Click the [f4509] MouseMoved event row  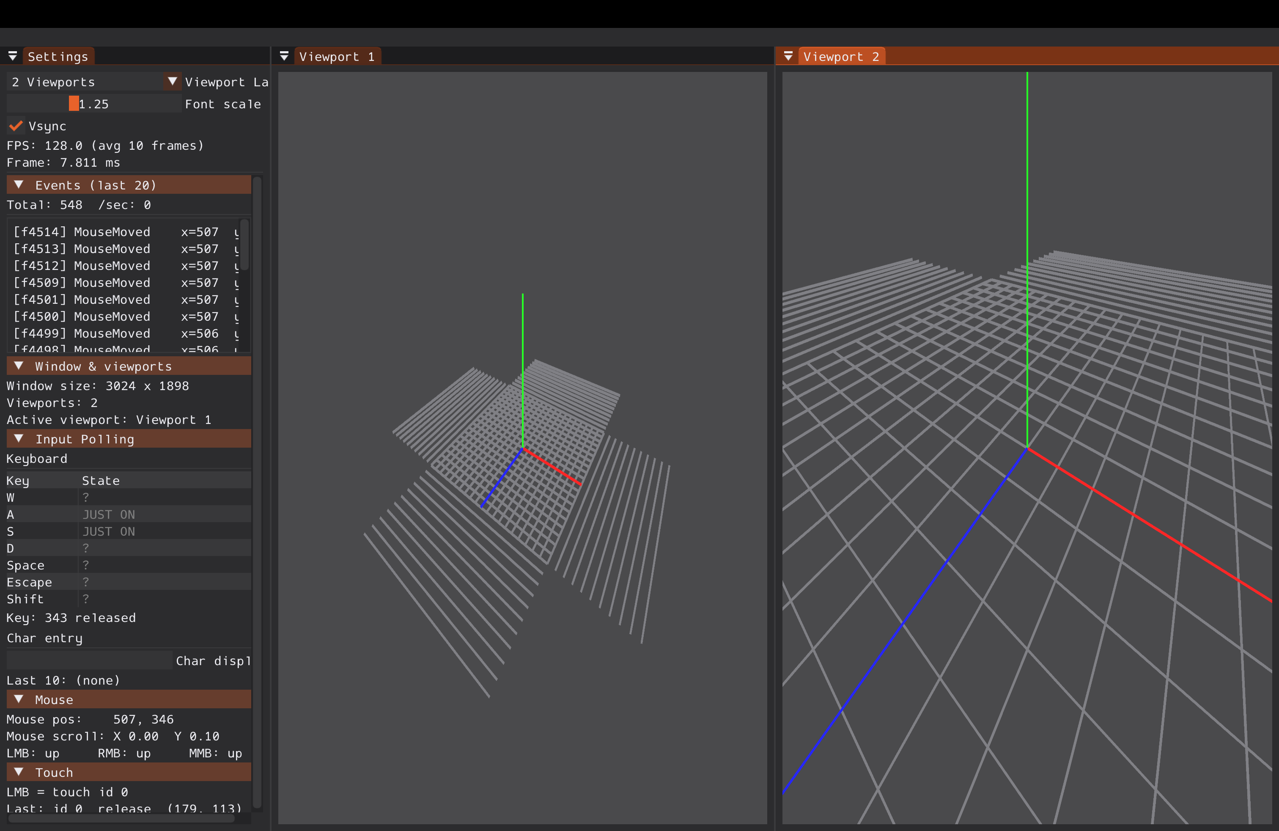[126, 283]
